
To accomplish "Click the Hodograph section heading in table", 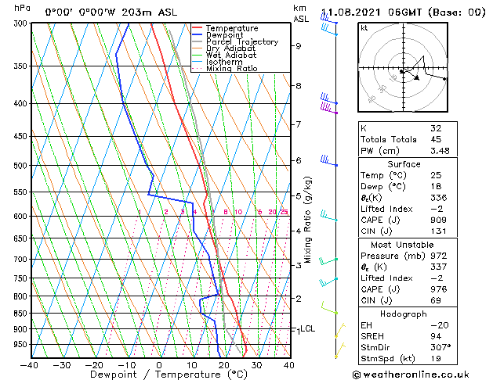I will 404,314.
